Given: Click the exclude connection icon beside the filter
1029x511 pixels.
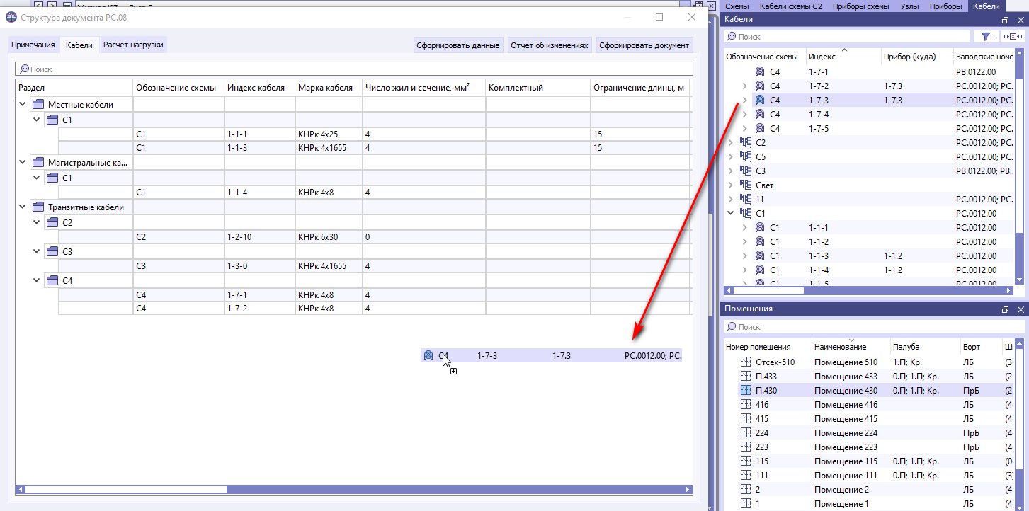Looking at the screenshot, I should [1011, 36].
